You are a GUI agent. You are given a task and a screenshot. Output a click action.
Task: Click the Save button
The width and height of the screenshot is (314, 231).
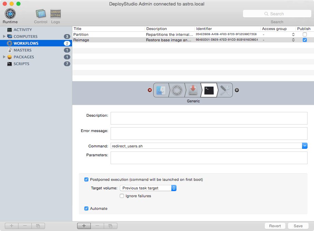point(298,226)
